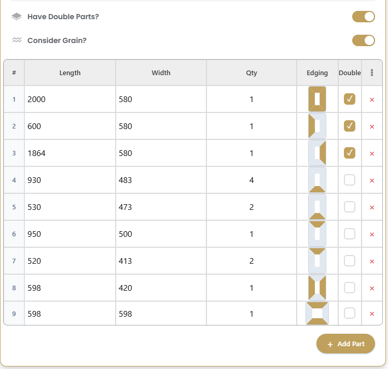Select row number 6 cell
This screenshot has width=388, height=369.
14,234
